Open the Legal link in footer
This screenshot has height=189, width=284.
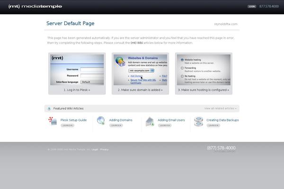point(95,149)
